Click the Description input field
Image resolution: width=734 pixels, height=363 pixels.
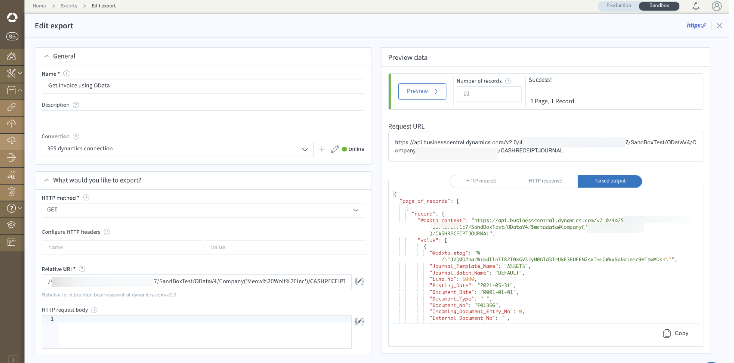[203, 118]
